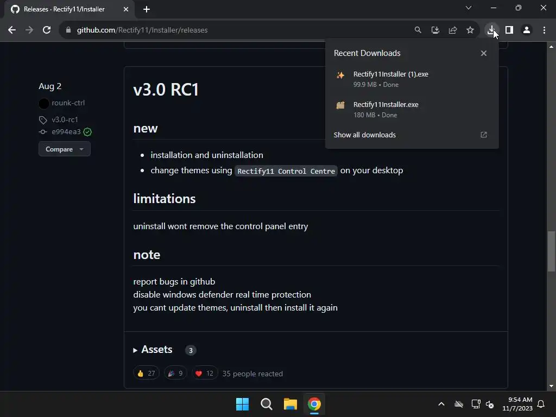Open a new browser tab

147,9
